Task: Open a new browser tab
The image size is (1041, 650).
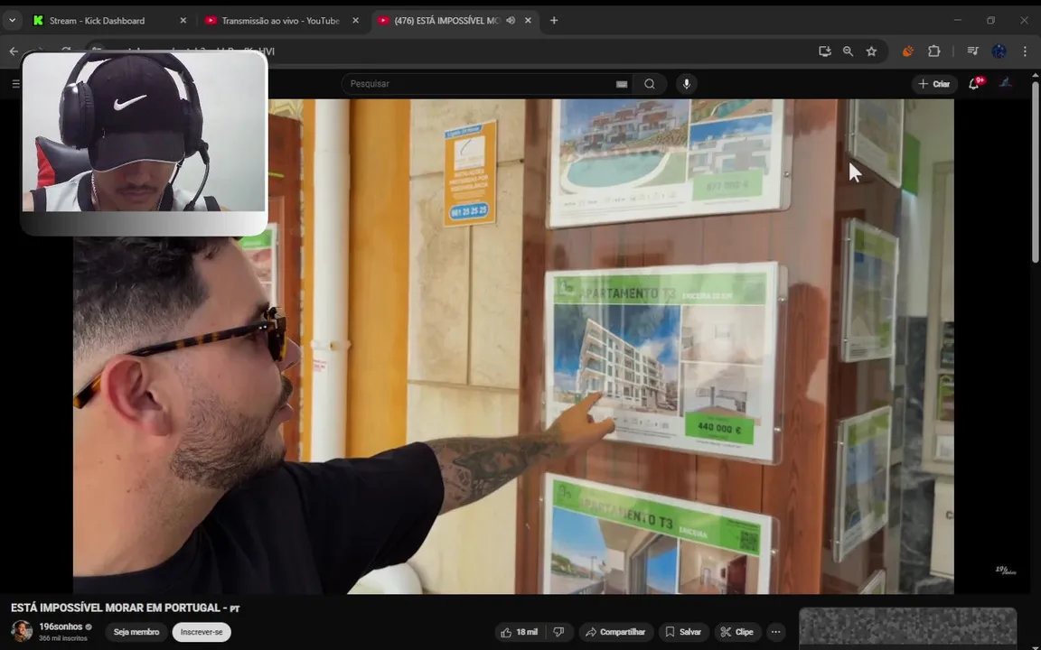Action: click(554, 21)
